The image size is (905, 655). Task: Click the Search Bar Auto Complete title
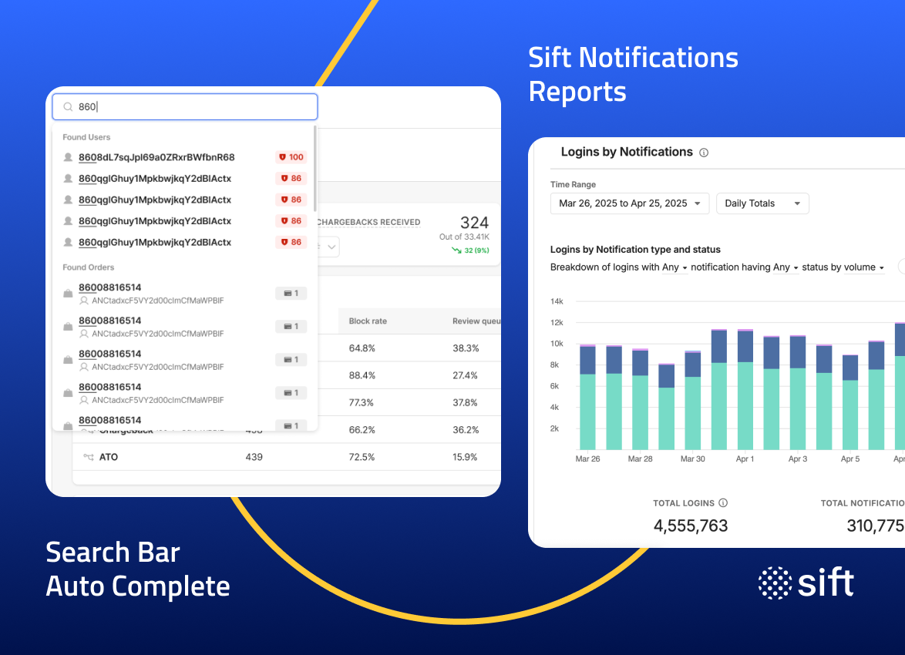click(x=137, y=569)
